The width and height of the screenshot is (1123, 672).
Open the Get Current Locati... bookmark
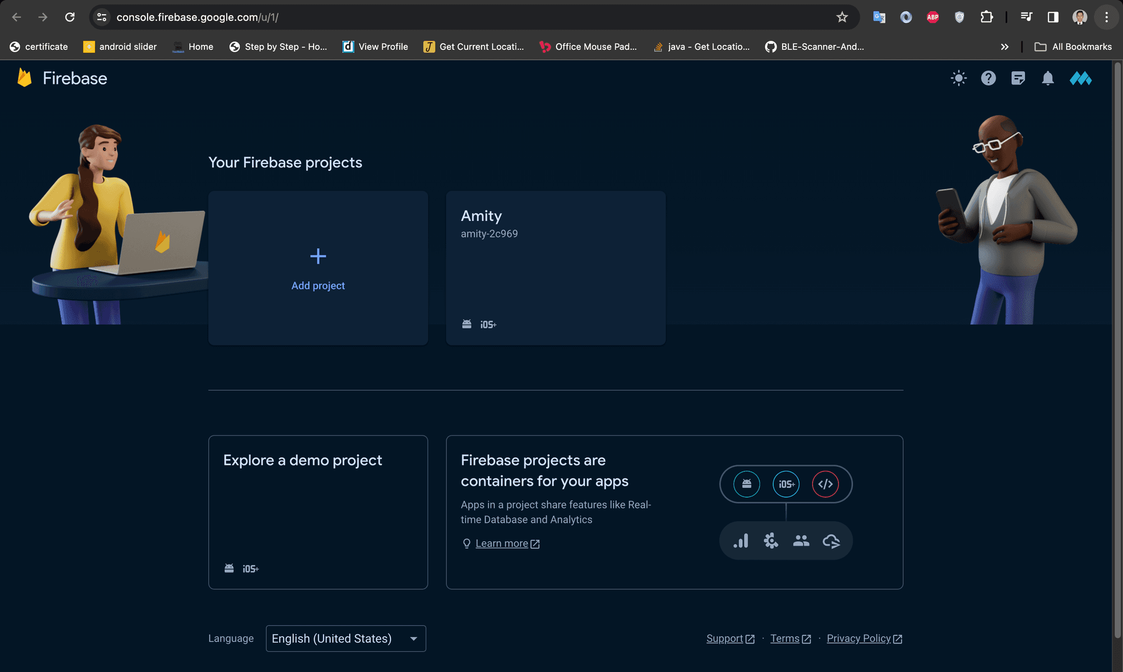tap(474, 47)
